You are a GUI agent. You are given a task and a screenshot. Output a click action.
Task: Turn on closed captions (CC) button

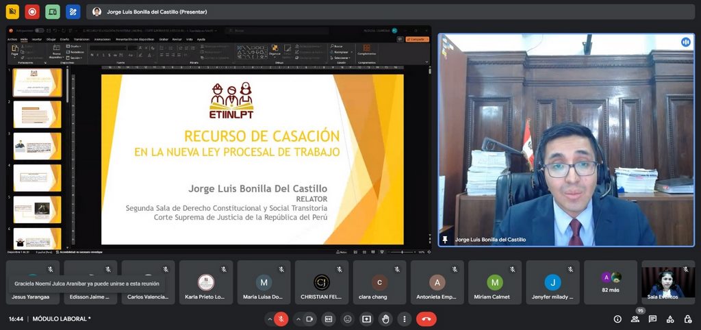(329, 319)
